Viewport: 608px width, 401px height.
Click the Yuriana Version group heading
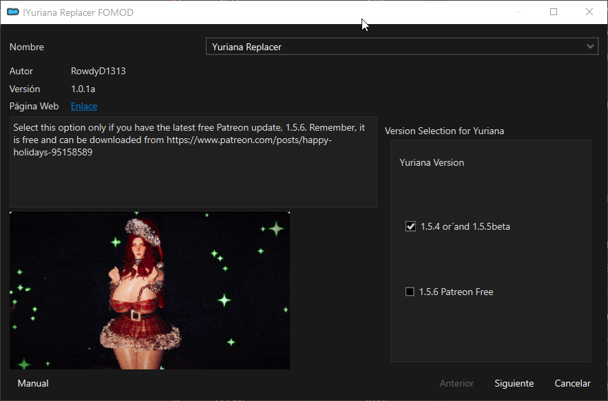[x=432, y=162]
